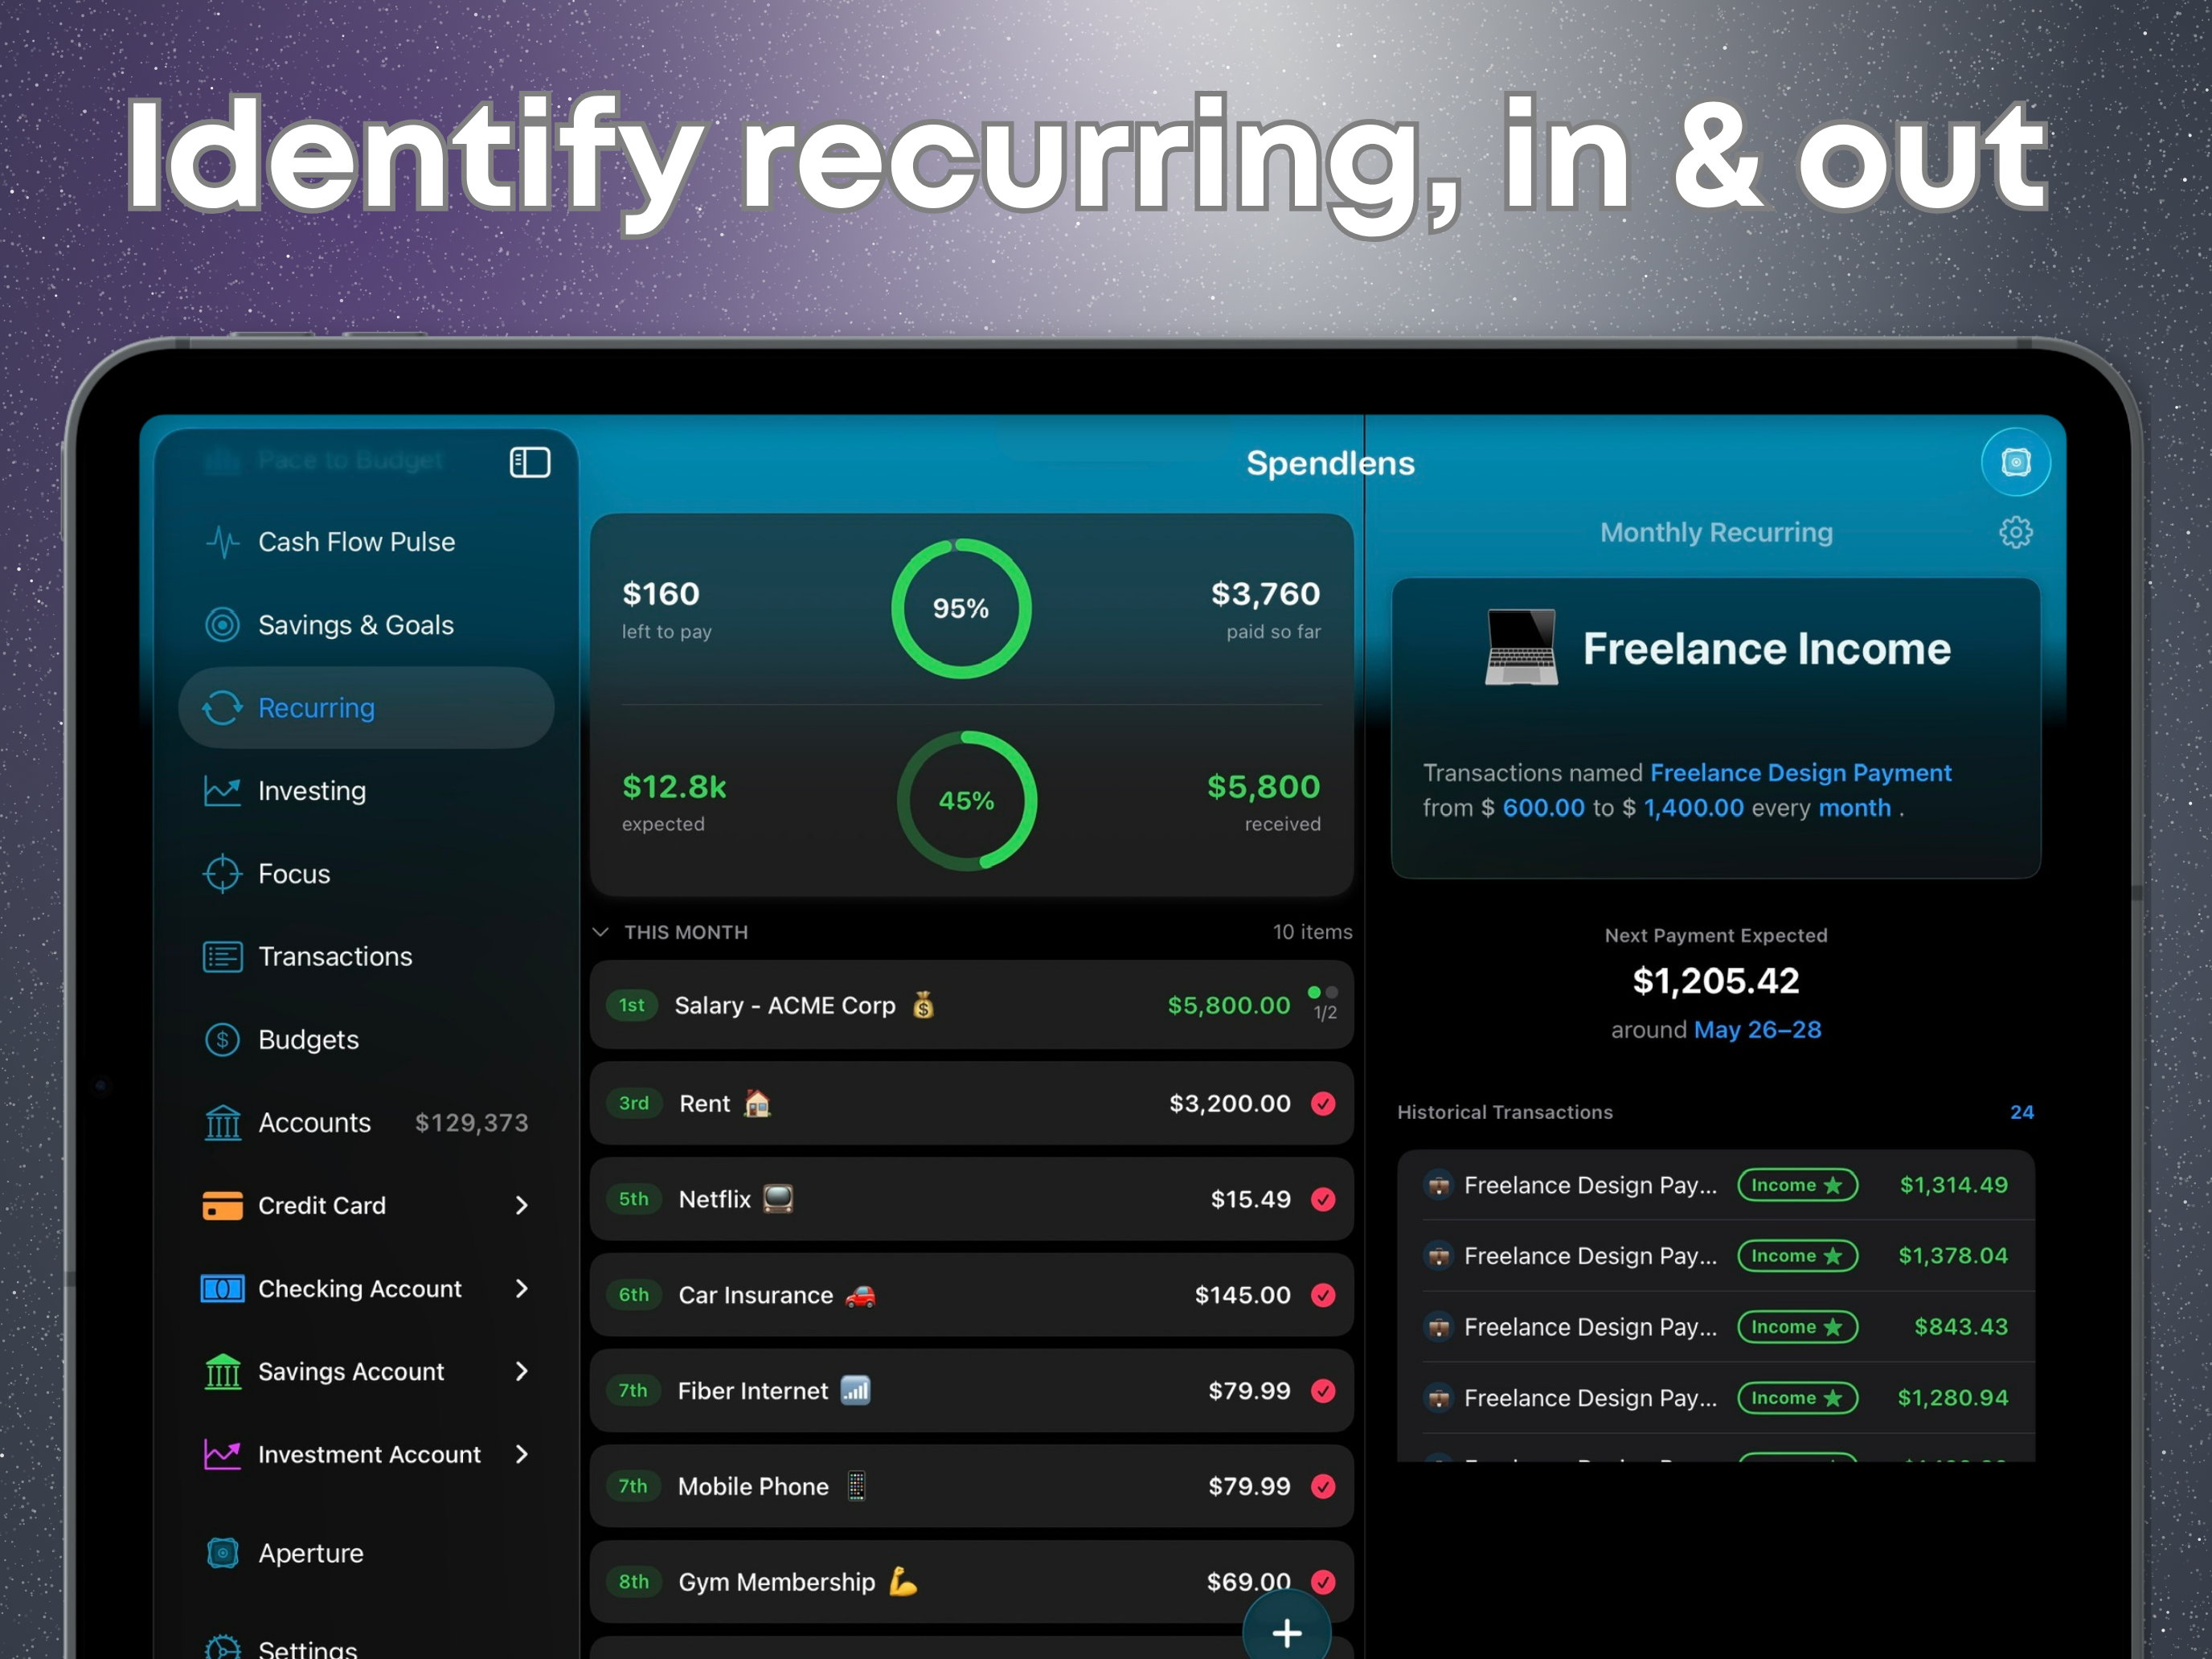Click the Focus crosshair icon
The image size is (2212, 1659).
tap(222, 874)
